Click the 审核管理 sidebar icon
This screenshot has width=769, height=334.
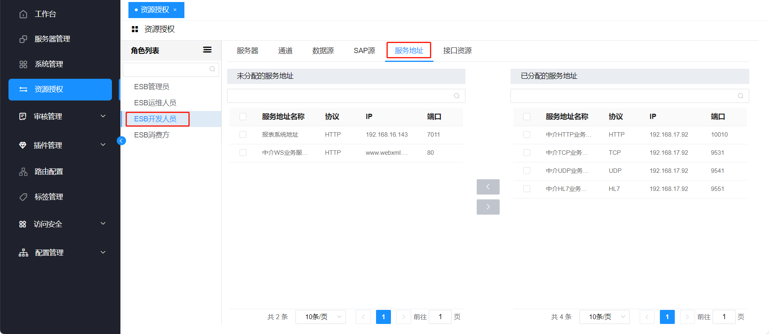23,117
